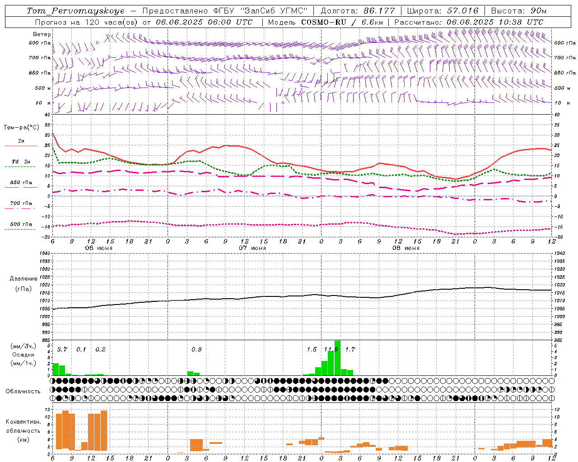Click the Тем-ра(°C) axis label
Image resolution: width=578 pixels, height=462 pixels.
pyautogui.click(x=21, y=128)
